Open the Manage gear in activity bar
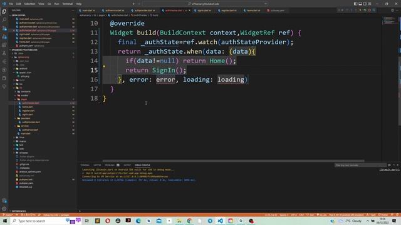Image resolution: width=401 pixels, height=225 pixels. point(4,209)
